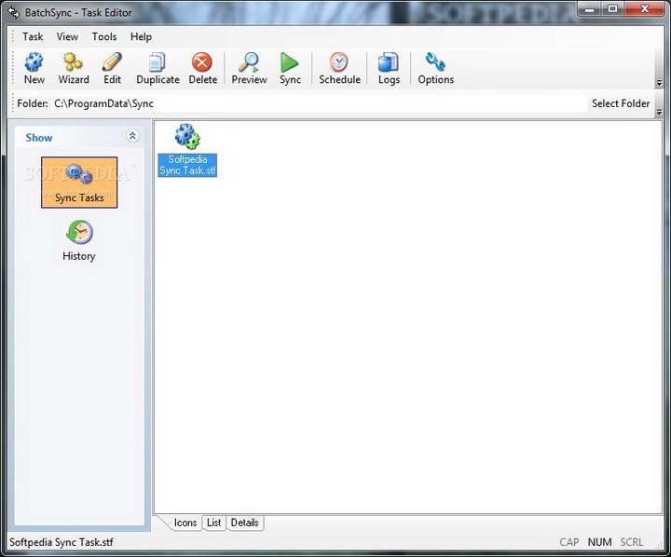The width and height of the screenshot is (671, 557).
Task: Click the NUM status indicator
Action: pos(599,542)
